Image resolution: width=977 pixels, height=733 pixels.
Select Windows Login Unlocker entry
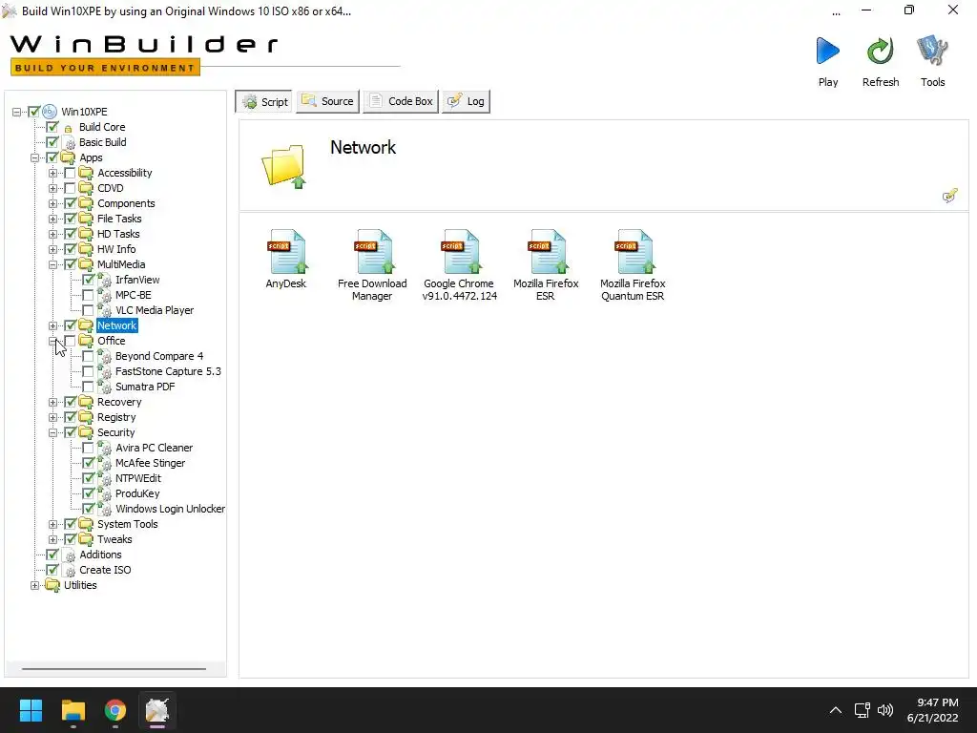[x=170, y=509]
